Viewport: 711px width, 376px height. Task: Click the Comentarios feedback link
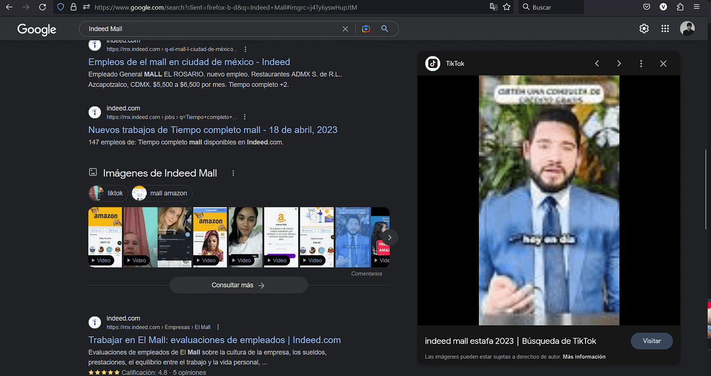coord(367,274)
